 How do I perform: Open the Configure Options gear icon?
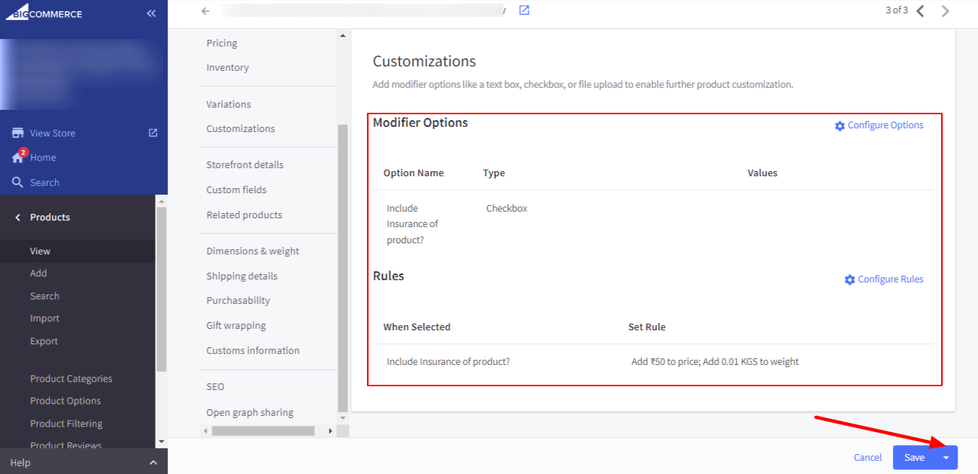839,125
